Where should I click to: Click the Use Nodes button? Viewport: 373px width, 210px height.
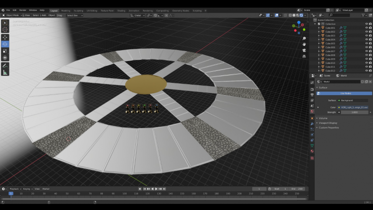click(346, 93)
